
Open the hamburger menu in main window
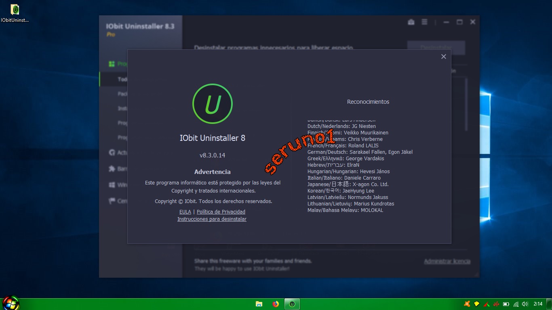(x=424, y=22)
